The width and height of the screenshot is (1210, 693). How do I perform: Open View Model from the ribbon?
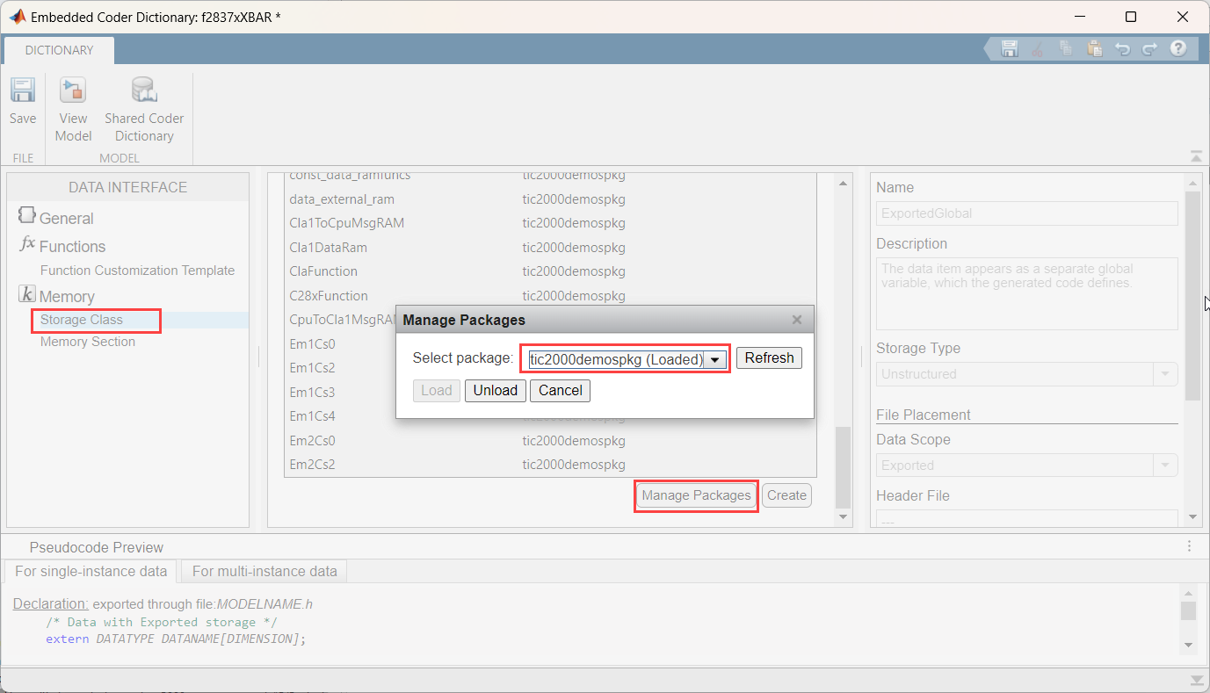pyautogui.click(x=73, y=109)
